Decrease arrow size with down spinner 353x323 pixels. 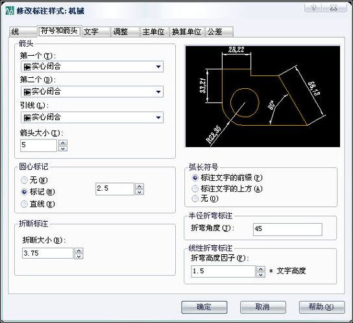coord(63,149)
